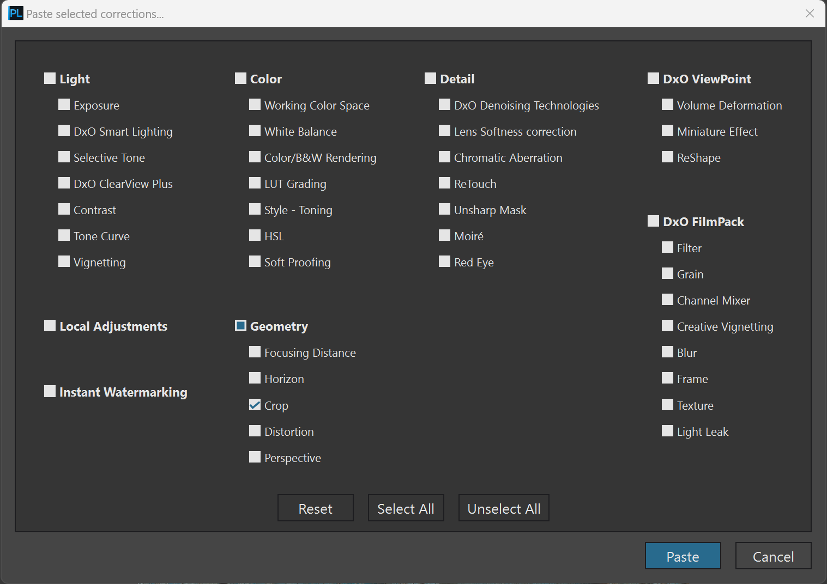Dismiss dialog with Cancel button
The width and height of the screenshot is (827, 584).
774,556
